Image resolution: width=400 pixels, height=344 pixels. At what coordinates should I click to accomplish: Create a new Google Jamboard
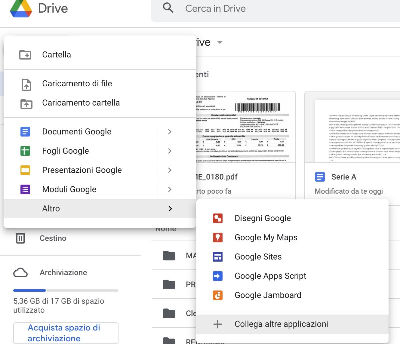pyautogui.click(x=268, y=295)
